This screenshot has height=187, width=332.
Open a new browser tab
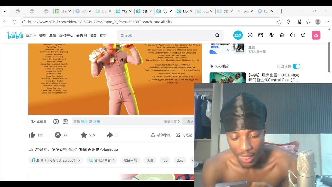tap(281, 11)
